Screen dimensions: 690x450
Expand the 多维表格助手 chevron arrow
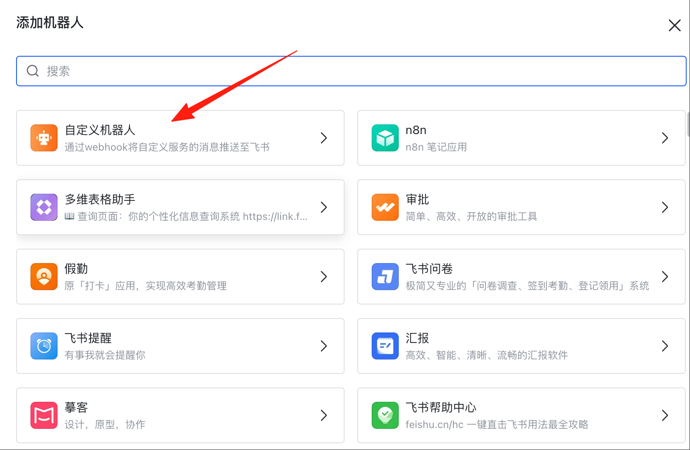pyautogui.click(x=324, y=207)
